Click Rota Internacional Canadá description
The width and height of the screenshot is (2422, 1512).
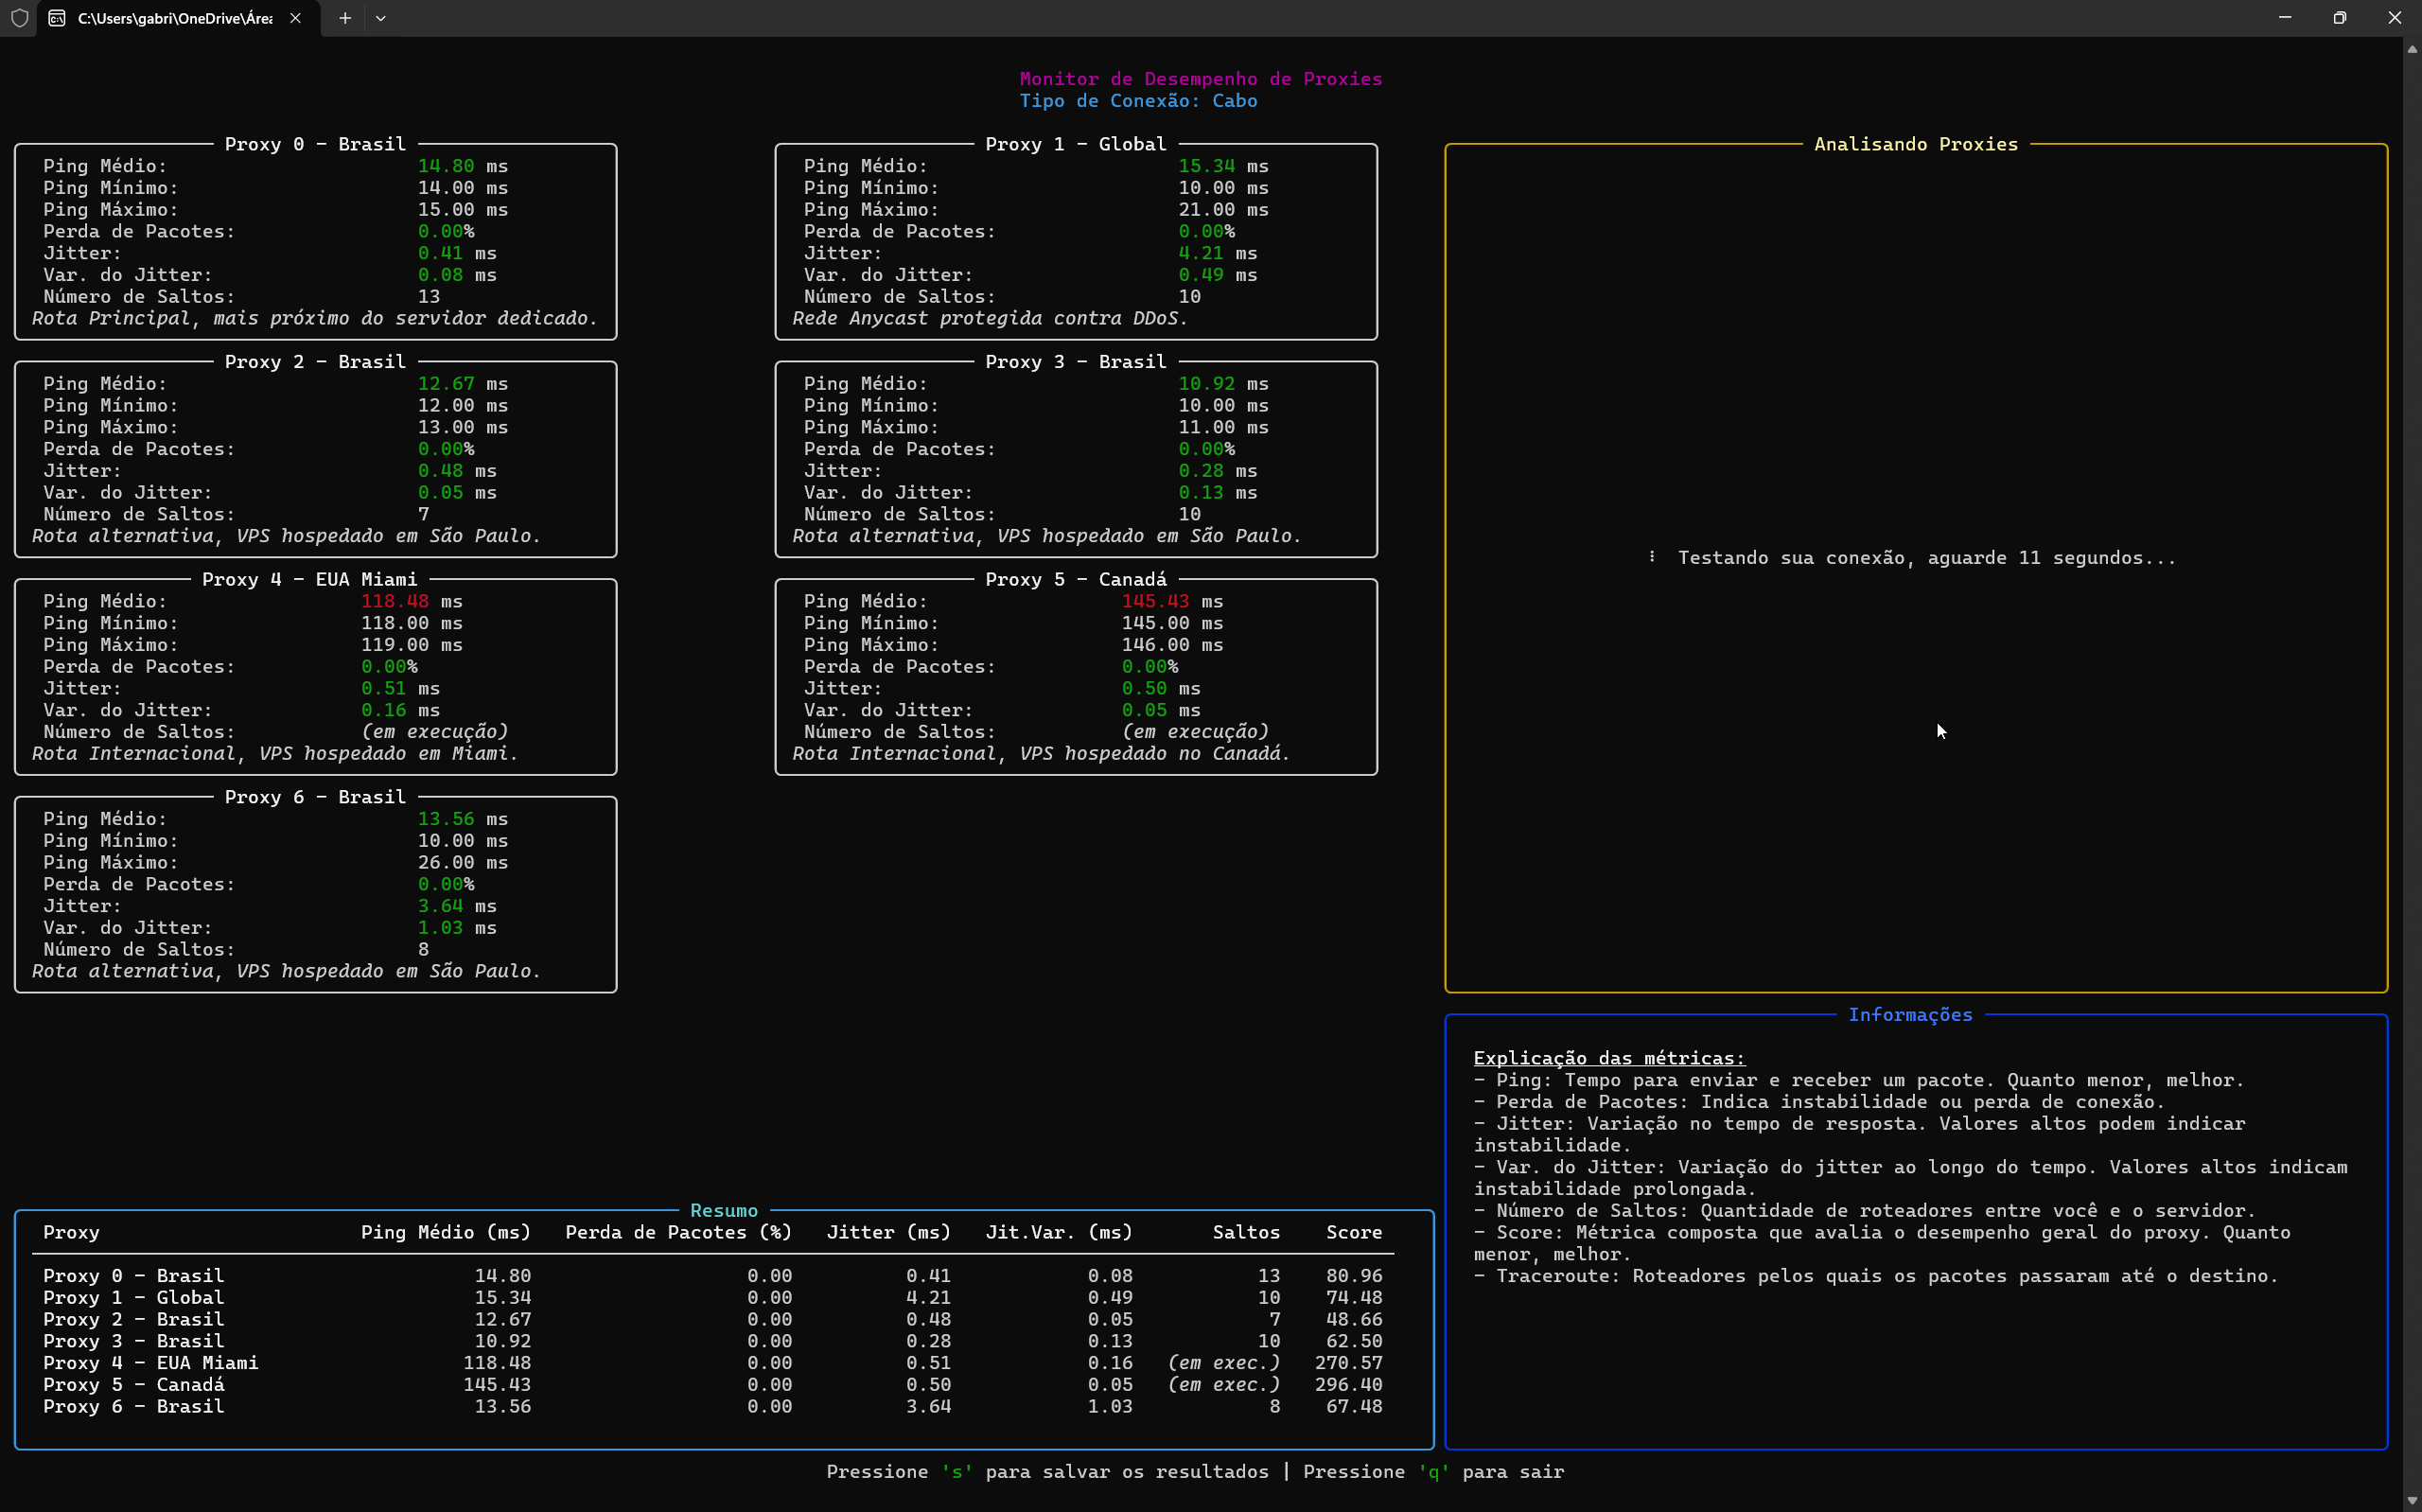1042,754
